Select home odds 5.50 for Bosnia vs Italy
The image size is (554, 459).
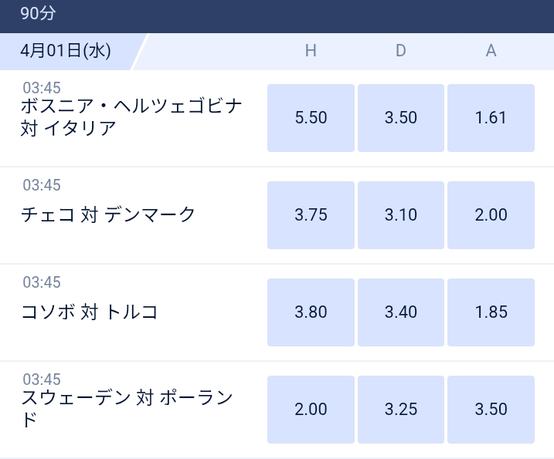[x=311, y=118]
